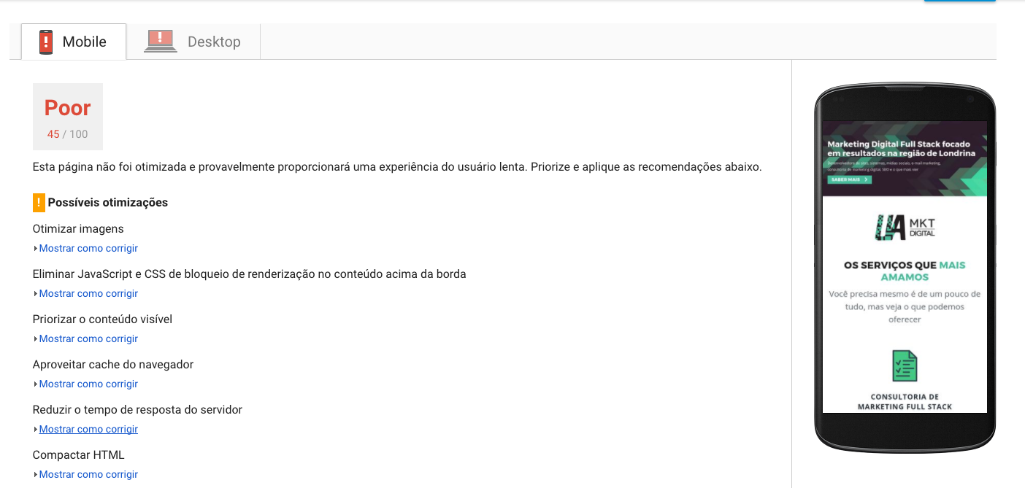The image size is (1025, 488).
Task: Click the Poor 45 / 100 score box
Action: (x=68, y=117)
